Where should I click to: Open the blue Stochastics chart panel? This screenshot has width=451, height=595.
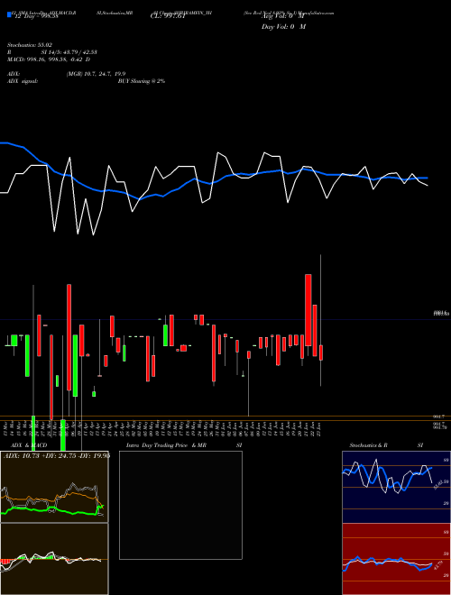(x=396, y=487)
